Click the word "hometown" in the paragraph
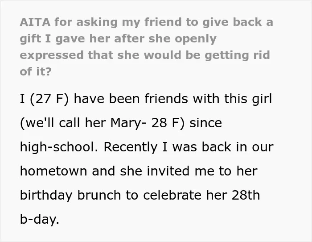Viewport: 312px width, 242px height. (x=53, y=171)
